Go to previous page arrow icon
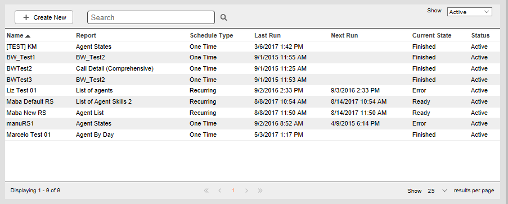This screenshot has width=508, height=204. [x=219, y=191]
